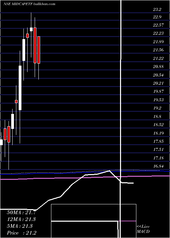Select the 19.53 axis value
170x238 pixels.
tap(158, 100)
